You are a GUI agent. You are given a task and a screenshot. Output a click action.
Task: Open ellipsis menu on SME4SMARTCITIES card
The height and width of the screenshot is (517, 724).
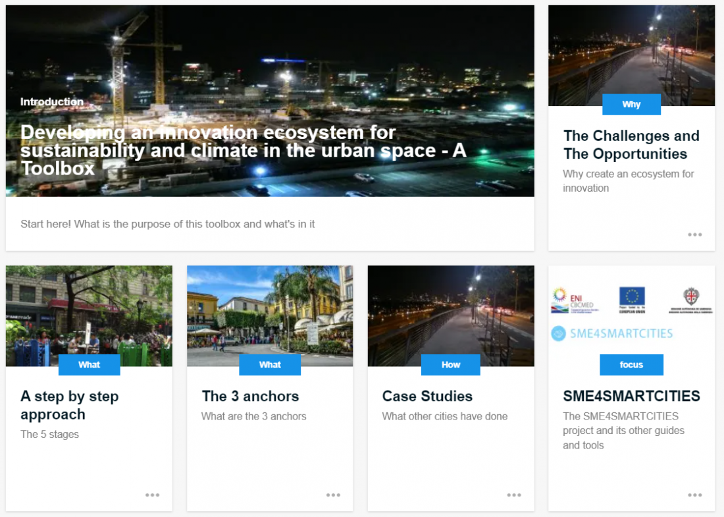click(694, 495)
